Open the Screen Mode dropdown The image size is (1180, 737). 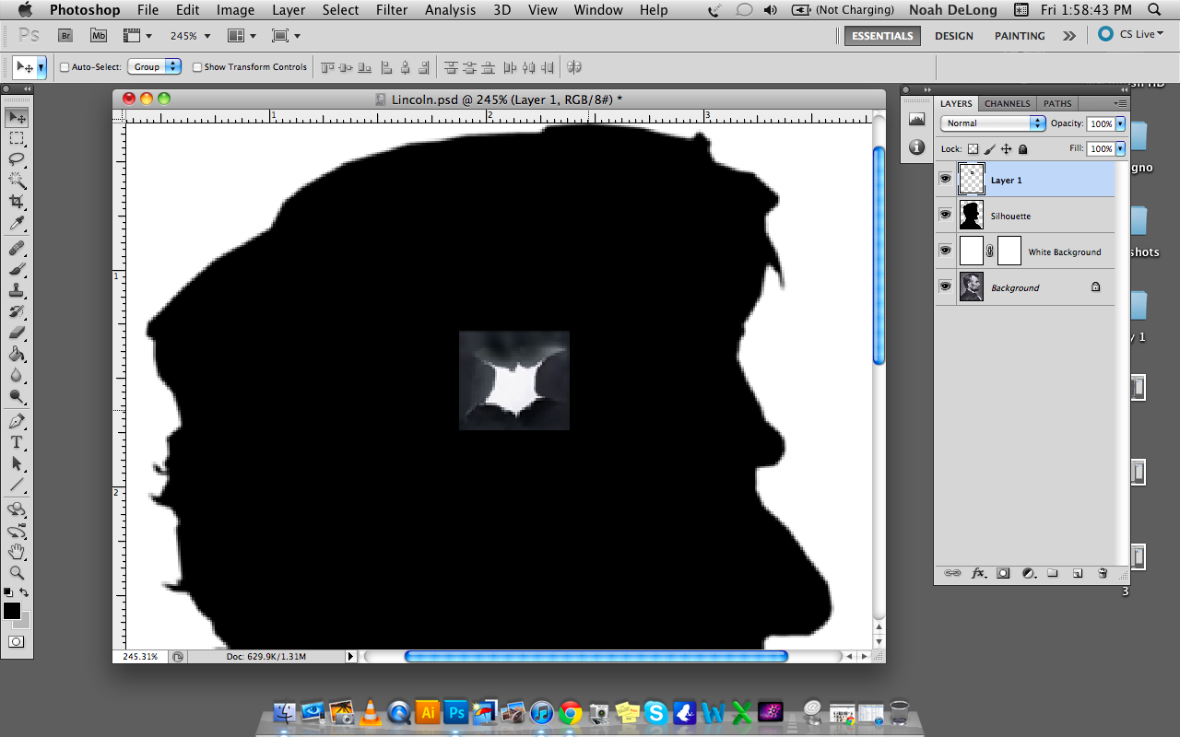[x=287, y=36]
